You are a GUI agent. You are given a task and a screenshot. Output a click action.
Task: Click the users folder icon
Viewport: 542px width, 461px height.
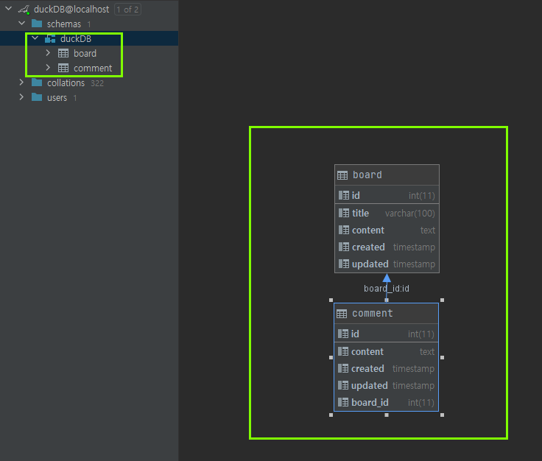coord(37,97)
